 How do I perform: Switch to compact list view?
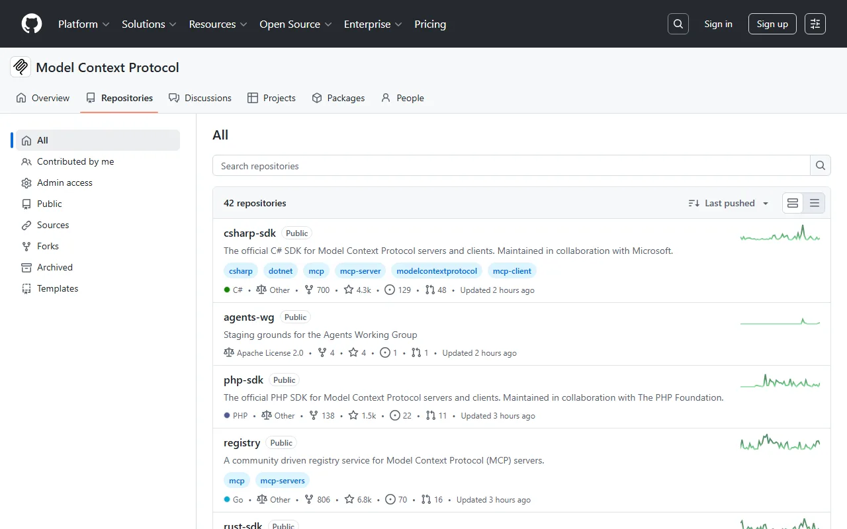coord(815,203)
